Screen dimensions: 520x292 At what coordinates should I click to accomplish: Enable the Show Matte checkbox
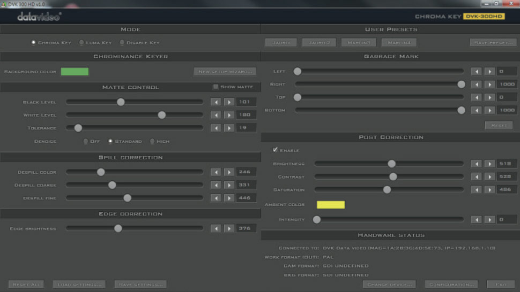click(216, 87)
